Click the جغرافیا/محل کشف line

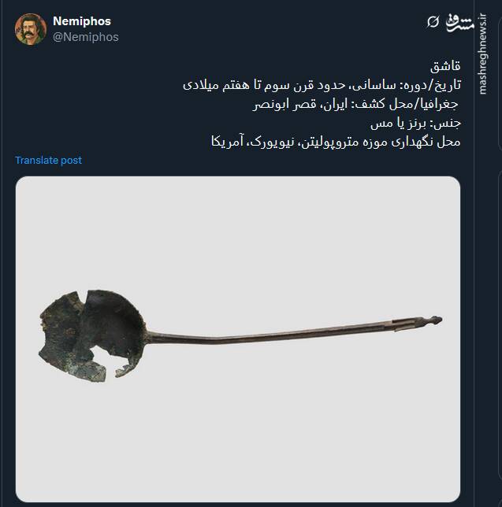point(356,104)
